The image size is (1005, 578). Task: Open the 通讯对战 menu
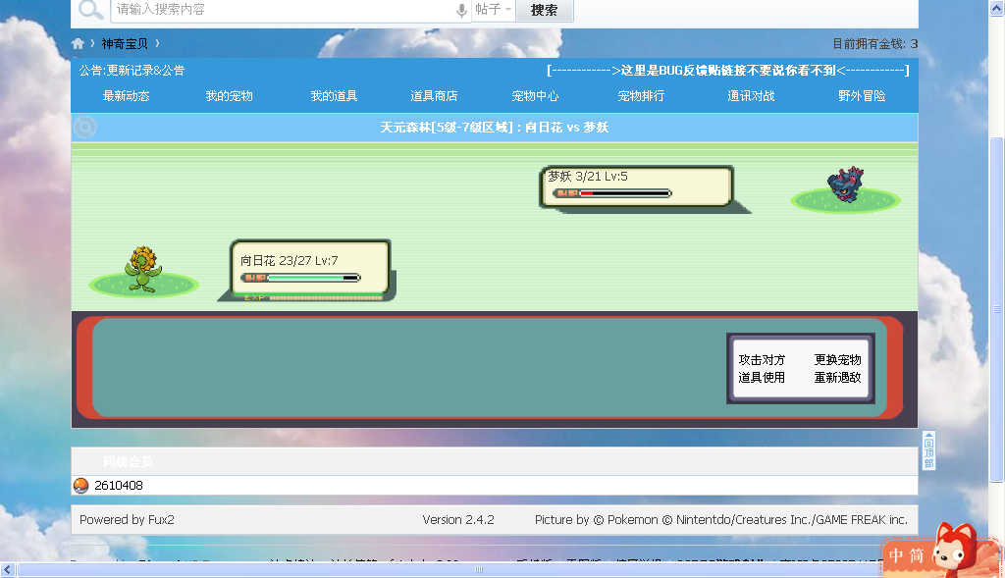coord(751,96)
